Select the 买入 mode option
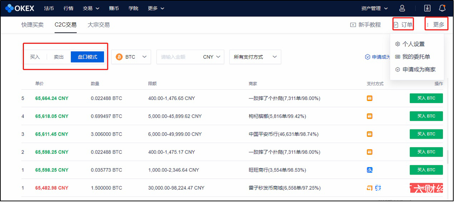This screenshot has width=454, height=202. [x=35, y=57]
